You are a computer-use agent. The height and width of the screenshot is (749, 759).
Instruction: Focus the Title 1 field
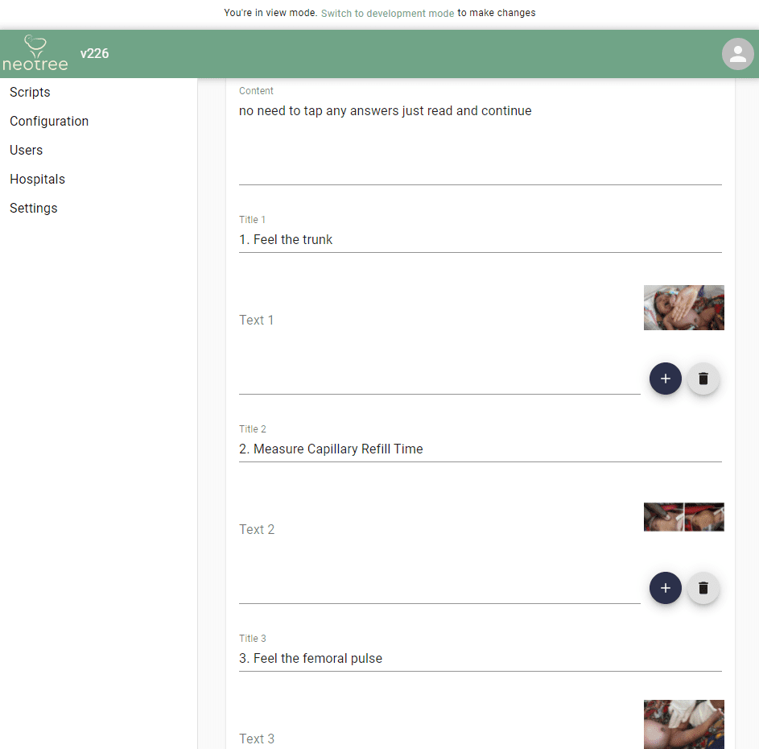tap(480, 239)
